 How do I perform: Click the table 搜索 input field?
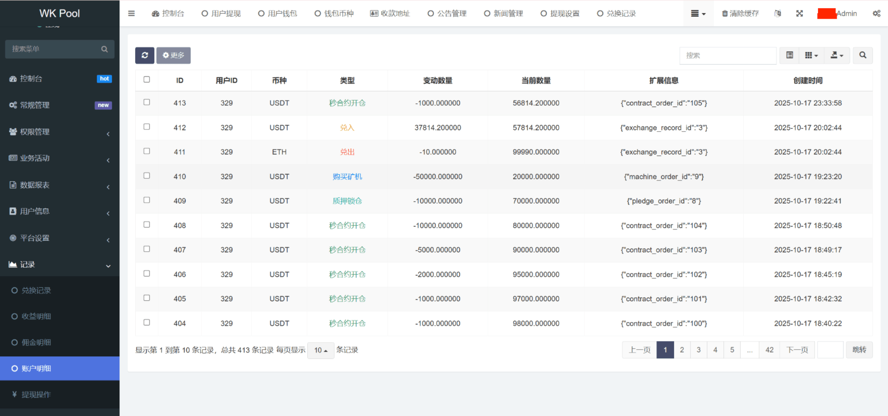tap(728, 56)
